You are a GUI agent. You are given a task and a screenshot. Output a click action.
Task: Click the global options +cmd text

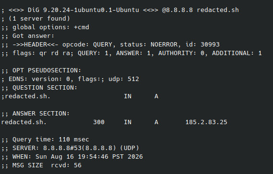[x=51, y=27]
